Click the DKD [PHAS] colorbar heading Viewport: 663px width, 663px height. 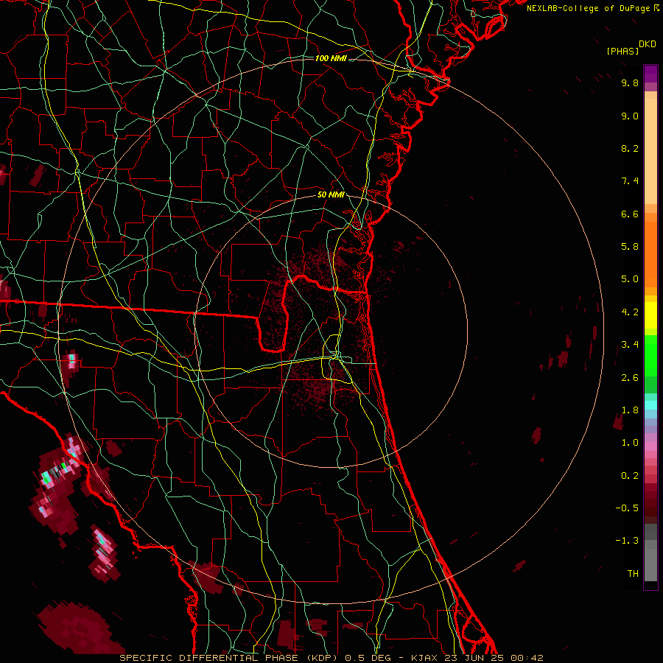coord(631,48)
